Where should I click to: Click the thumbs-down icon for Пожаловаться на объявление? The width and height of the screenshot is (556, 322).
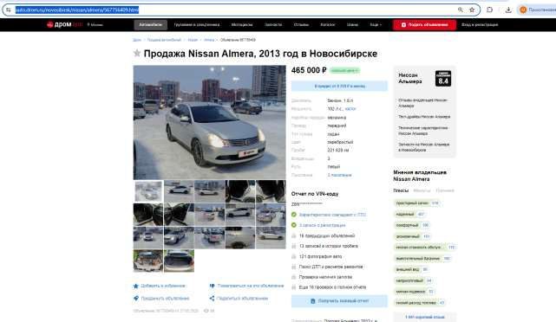pos(212,286)
